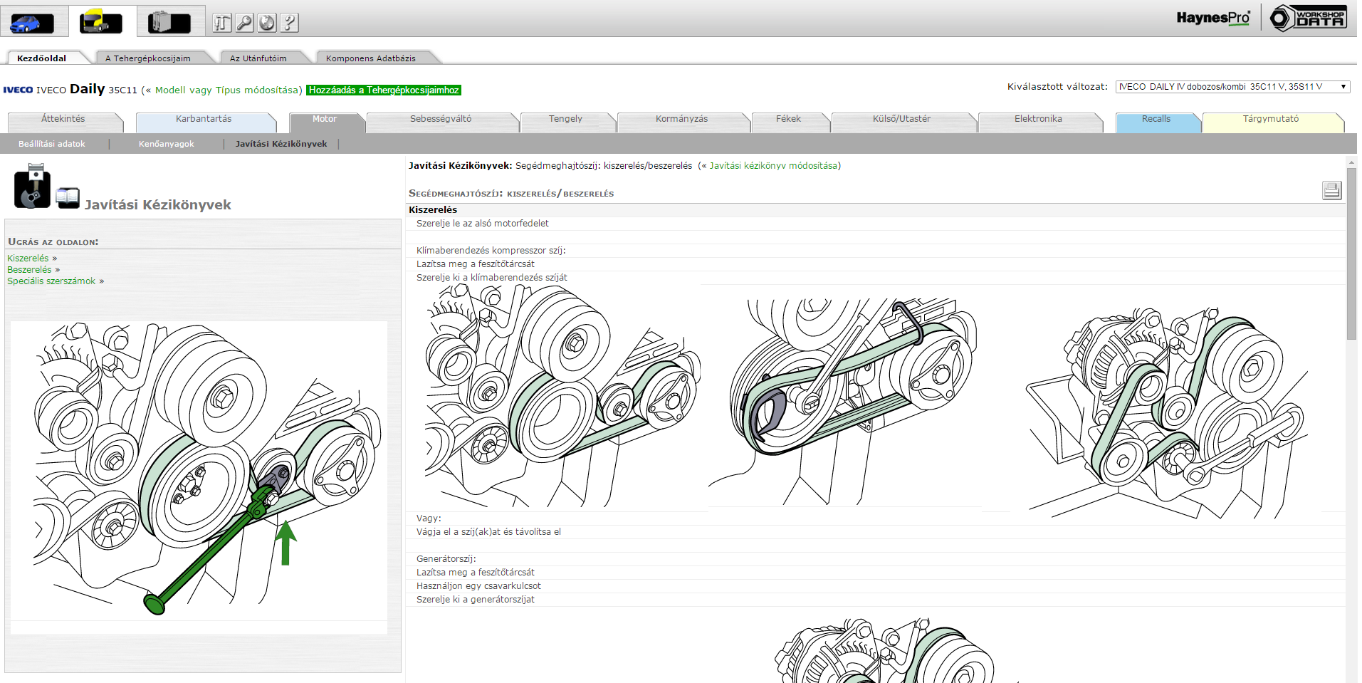Screen dimensions: 1362x683
Task: Open the Kenőanyagok submenu item
Action: 166,144
